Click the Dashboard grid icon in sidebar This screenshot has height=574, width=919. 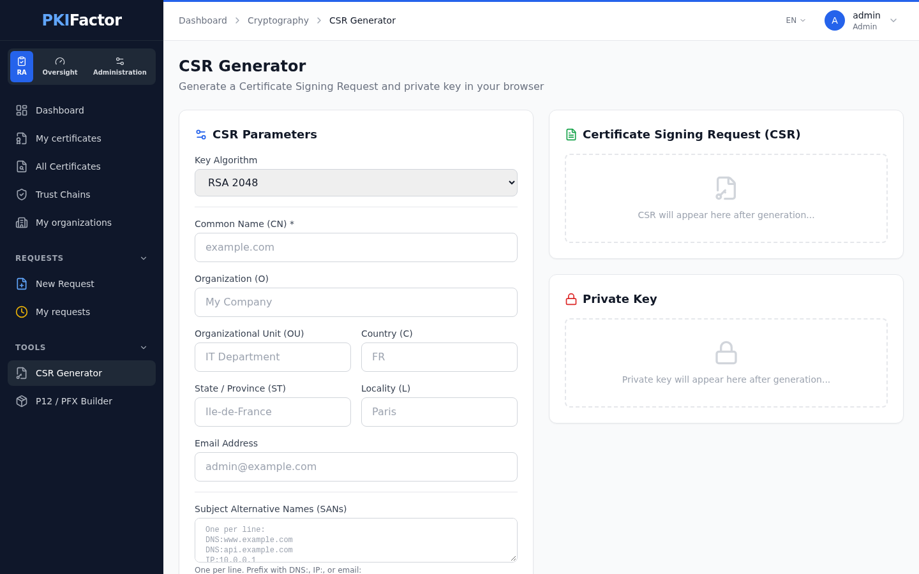(22, 110)
